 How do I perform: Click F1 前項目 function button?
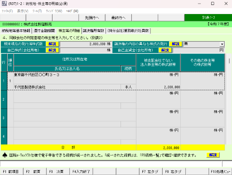tap(12, 171)
